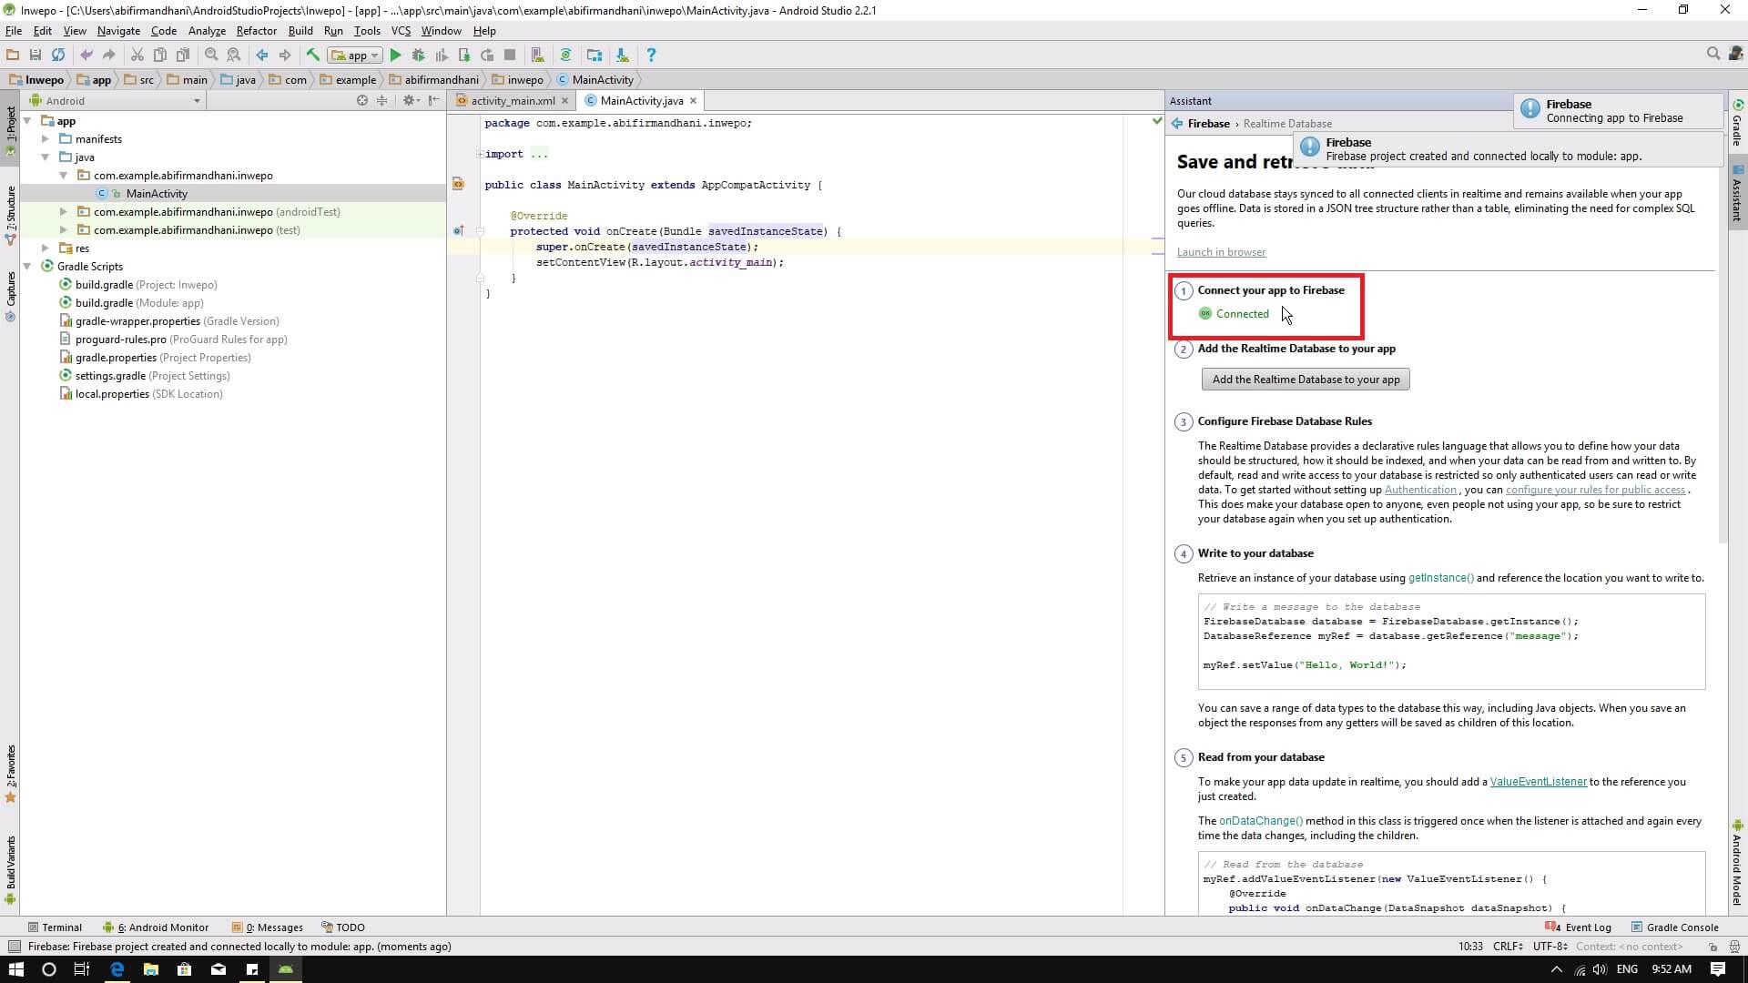Open the Launch in browser link
This screenshot has height=983, width=1748.
(1221, 252)
